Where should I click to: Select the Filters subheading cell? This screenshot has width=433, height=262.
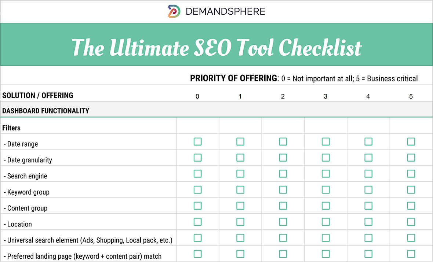click(x=11, y=128)
